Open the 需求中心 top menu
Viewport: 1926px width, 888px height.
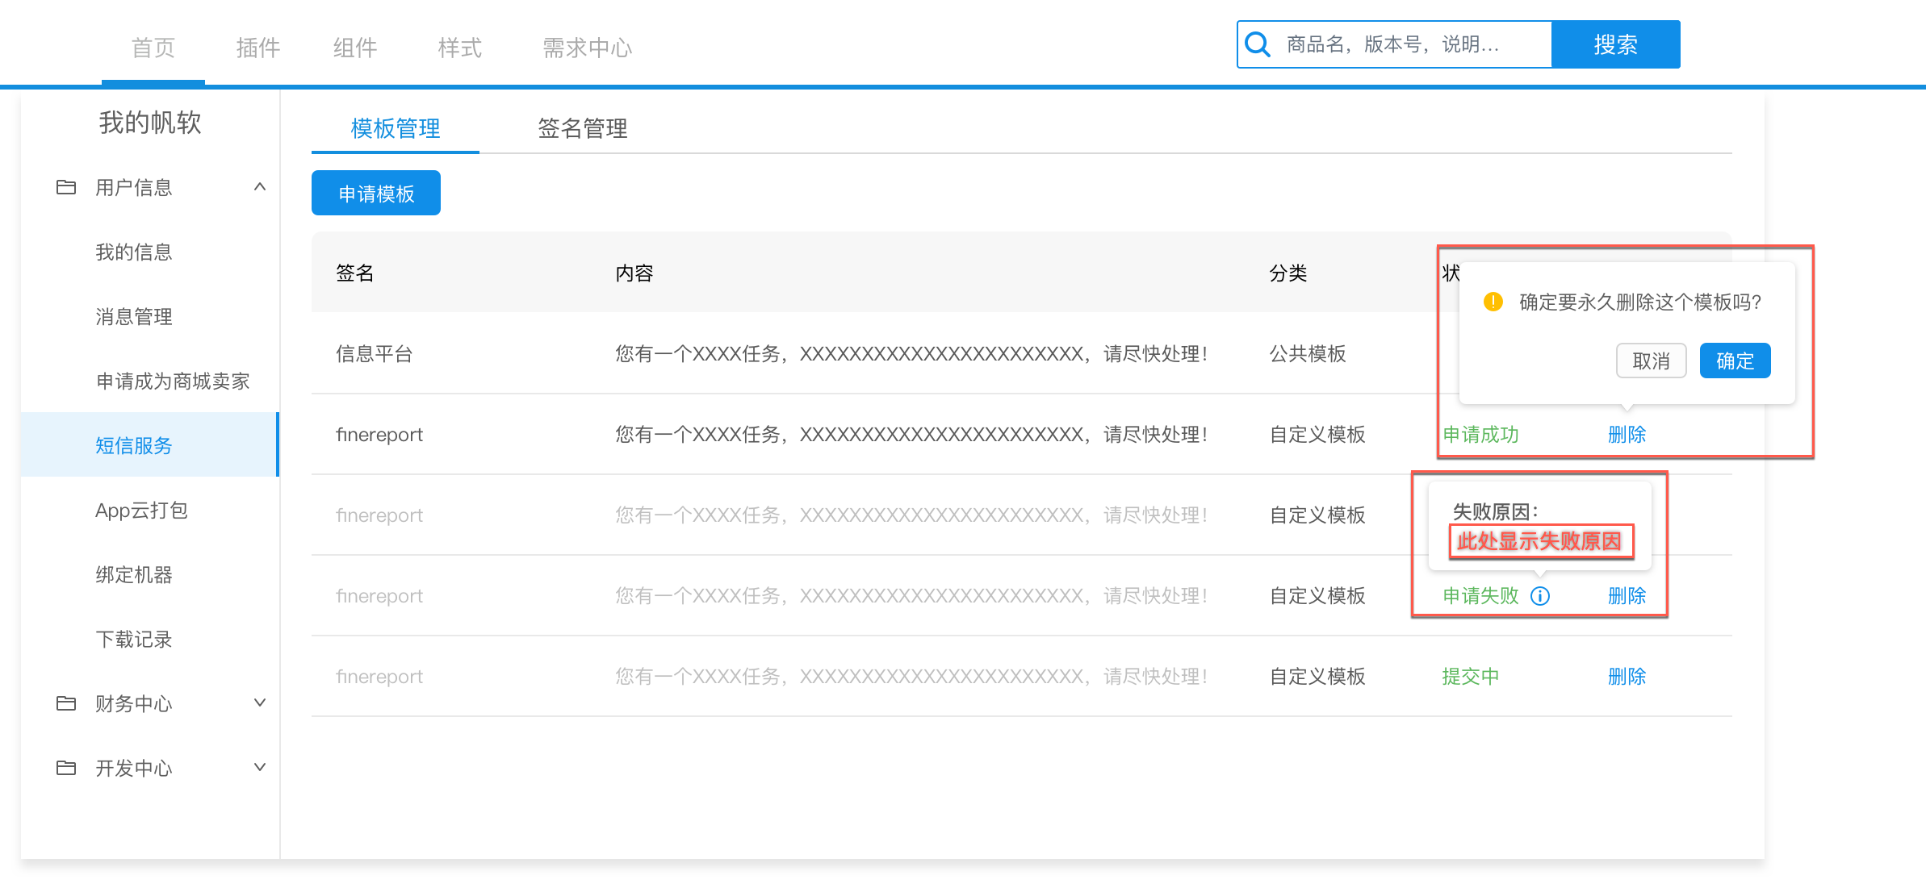(587, 48)
